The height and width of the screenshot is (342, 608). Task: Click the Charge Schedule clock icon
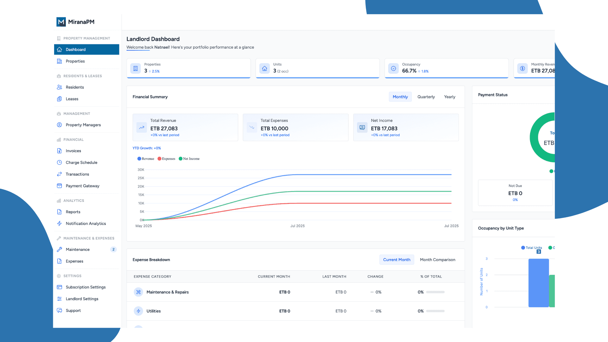coord(60,162)
